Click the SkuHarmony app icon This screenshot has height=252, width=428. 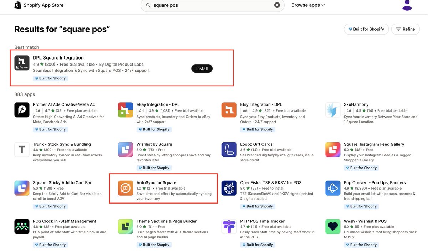coord(333,110)
